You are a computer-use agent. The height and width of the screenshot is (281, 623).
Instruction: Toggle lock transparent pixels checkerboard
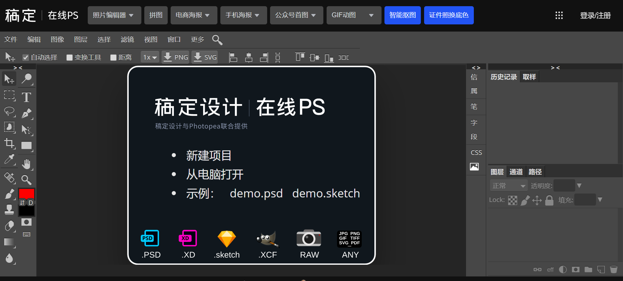click(513, 200)
